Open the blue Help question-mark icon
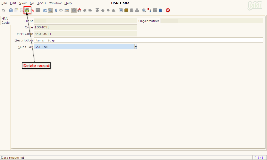267x160 pixels. pos(11,10)
